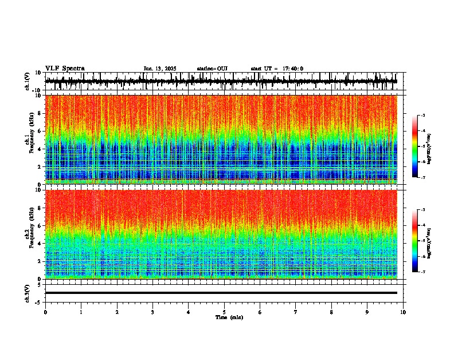Click time axis tick label "6"
The height and width of the screenshot is (350, 454).
[260, 312]
